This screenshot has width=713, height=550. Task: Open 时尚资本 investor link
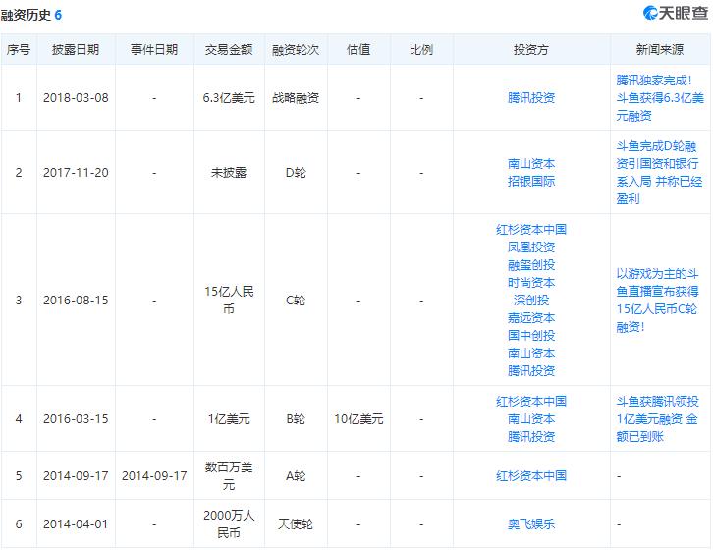point(531,283)
